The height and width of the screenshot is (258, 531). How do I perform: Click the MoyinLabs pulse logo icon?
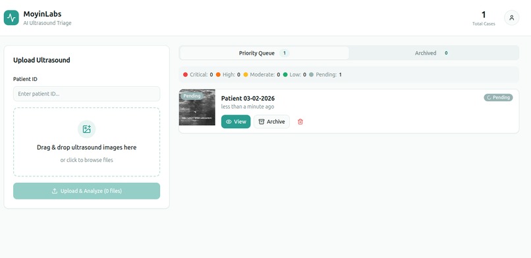coord(11,18)
